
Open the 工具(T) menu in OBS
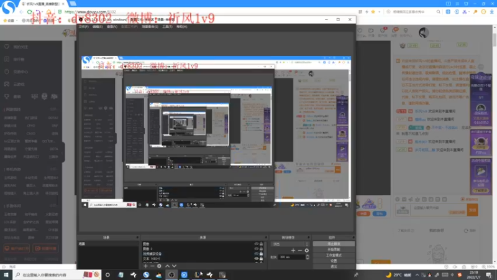(167, 27)
